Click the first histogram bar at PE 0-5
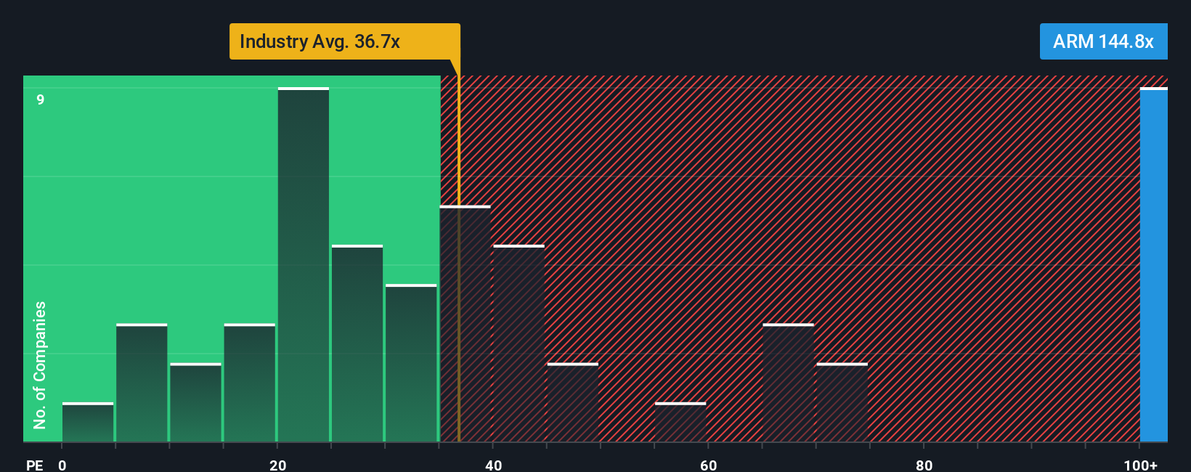 pyautogui.click(x=88, y=422)
